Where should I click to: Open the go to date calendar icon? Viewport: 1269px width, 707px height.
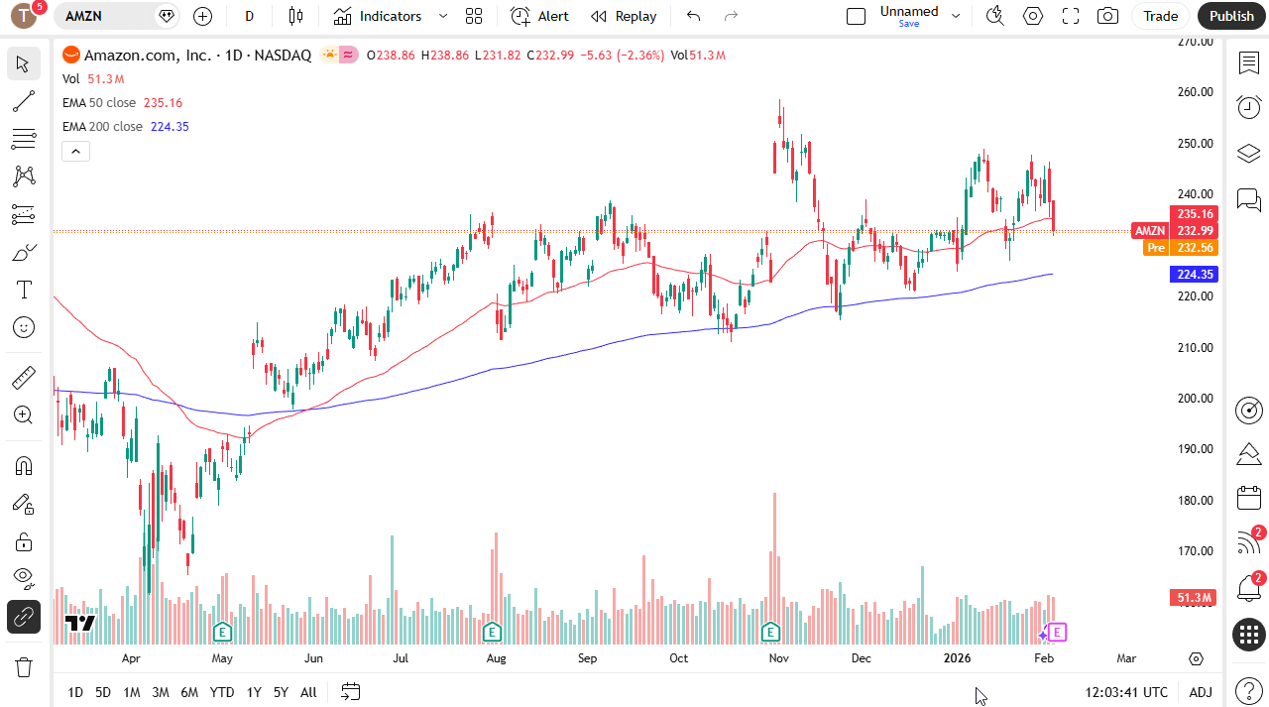(350, 691)
